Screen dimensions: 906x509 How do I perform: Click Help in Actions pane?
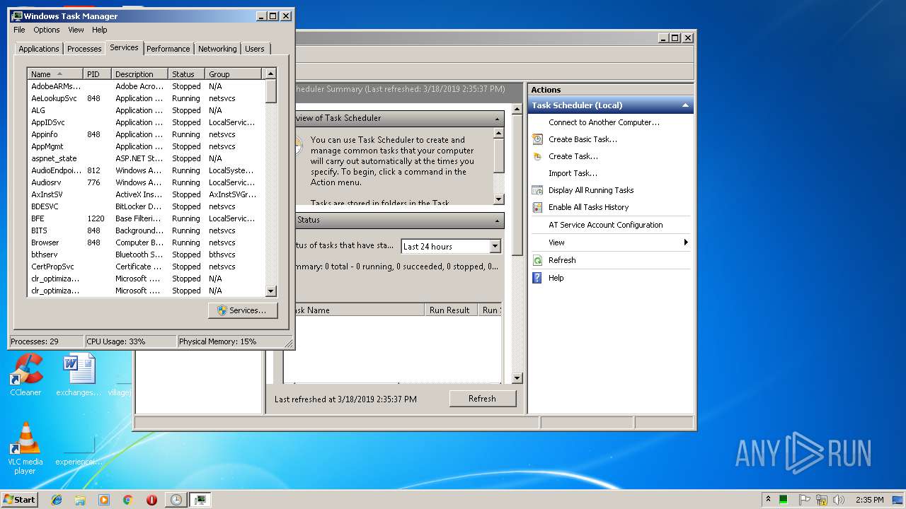point(556,278)
